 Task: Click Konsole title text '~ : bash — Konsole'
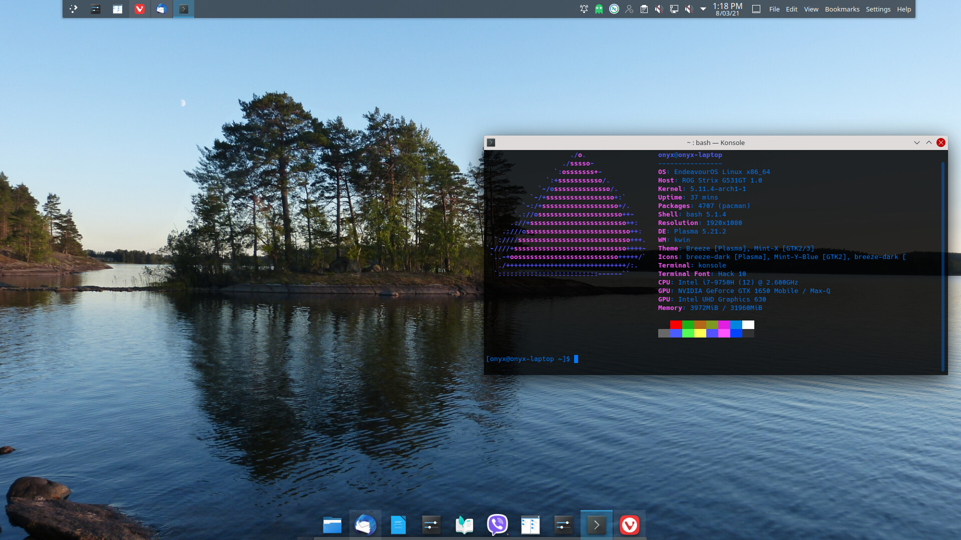pyautogui.click(x=715, y=142)
